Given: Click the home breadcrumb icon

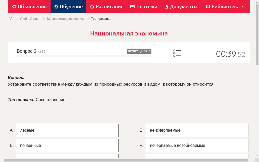Looking at the screenshot, I should point(10,19).
